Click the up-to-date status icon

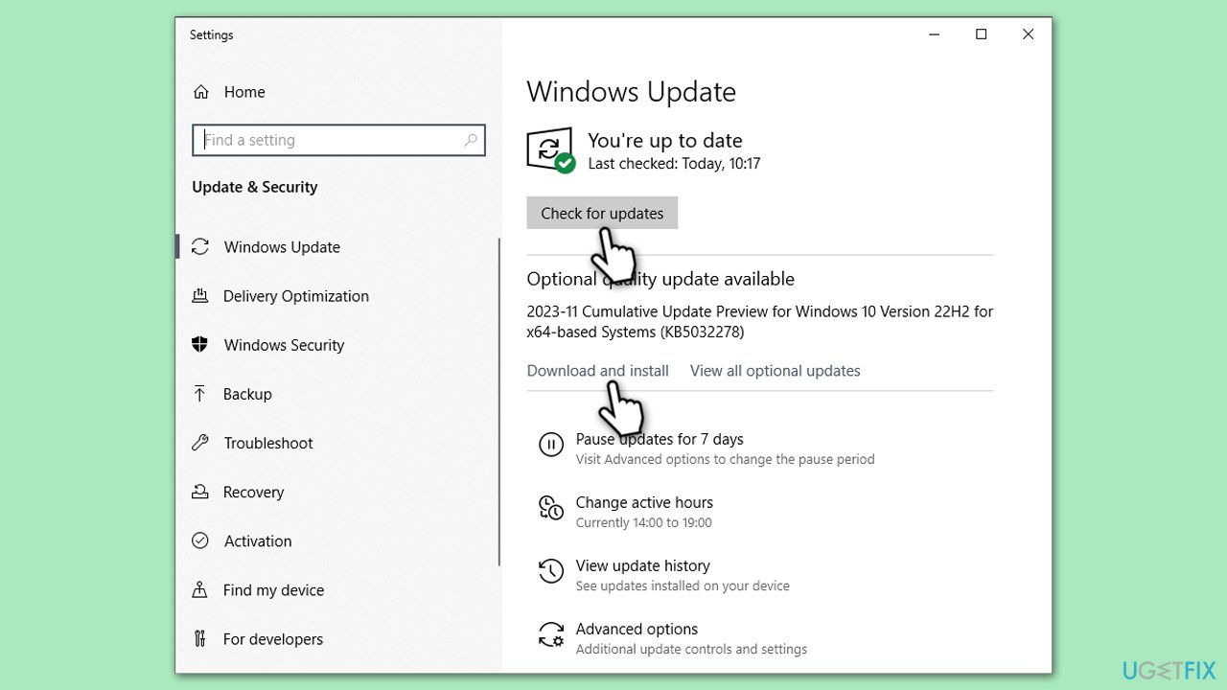pyautogui.click(x=551, y=150)
